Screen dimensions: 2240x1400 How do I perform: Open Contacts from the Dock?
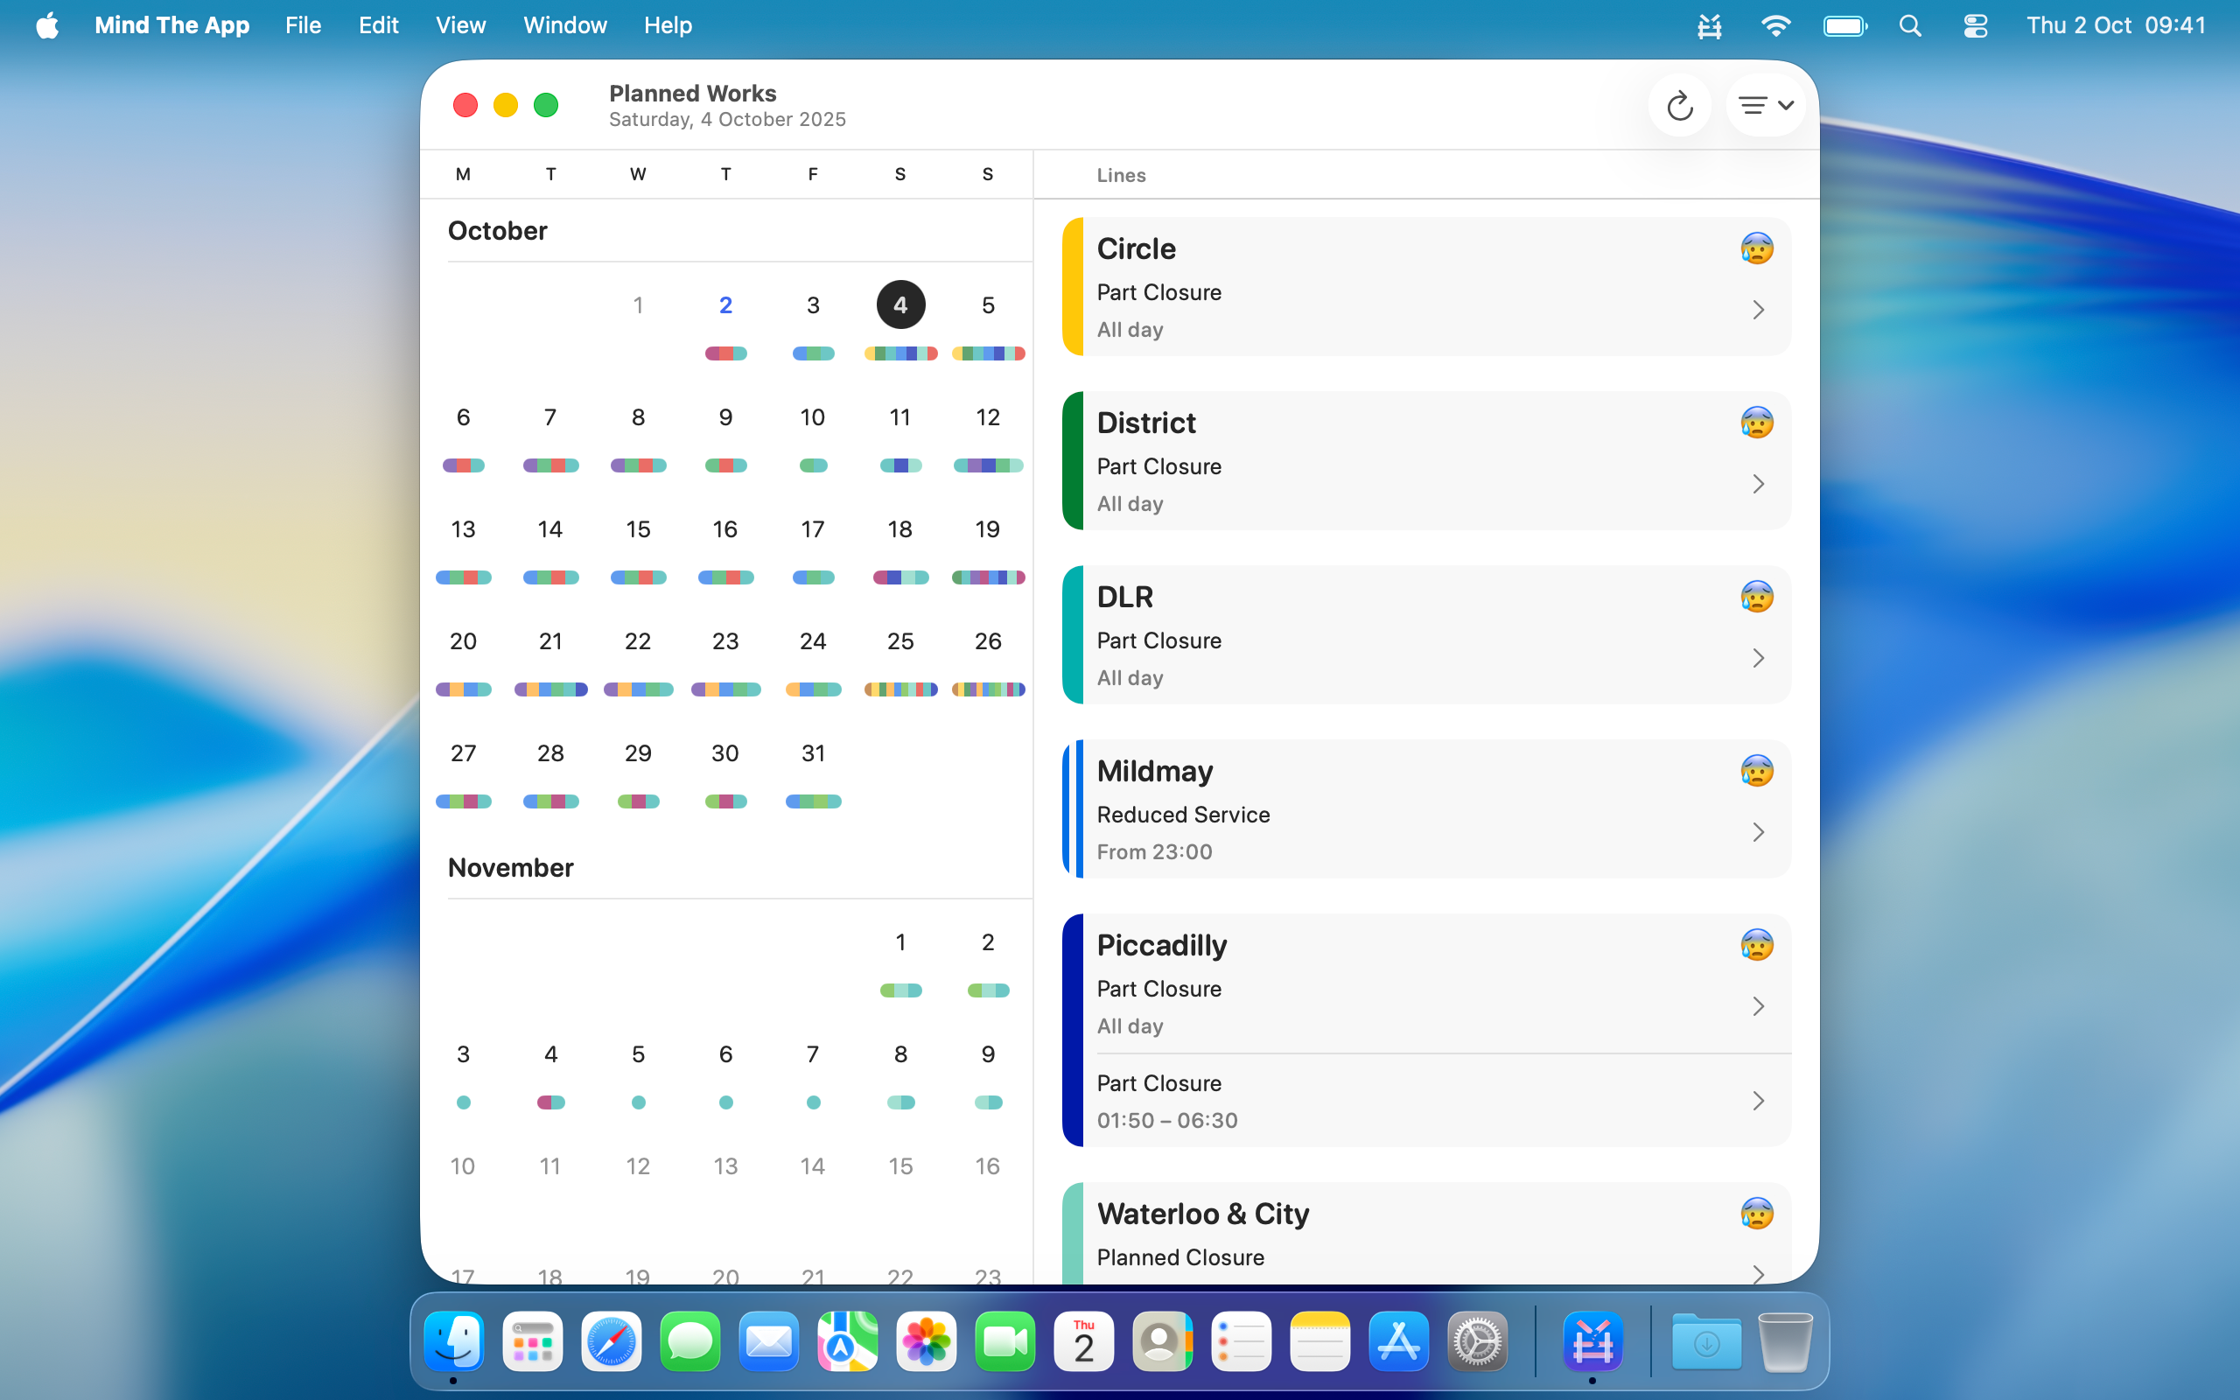click(1162, 1340)
